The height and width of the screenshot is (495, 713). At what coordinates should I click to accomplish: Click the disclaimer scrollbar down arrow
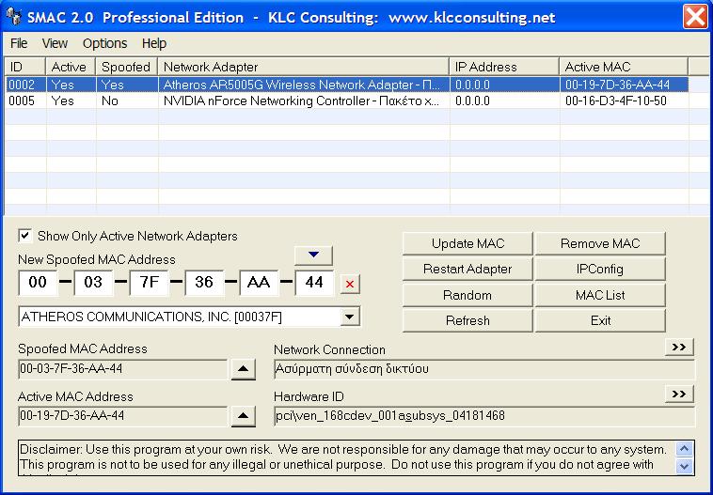coord(685,466)
